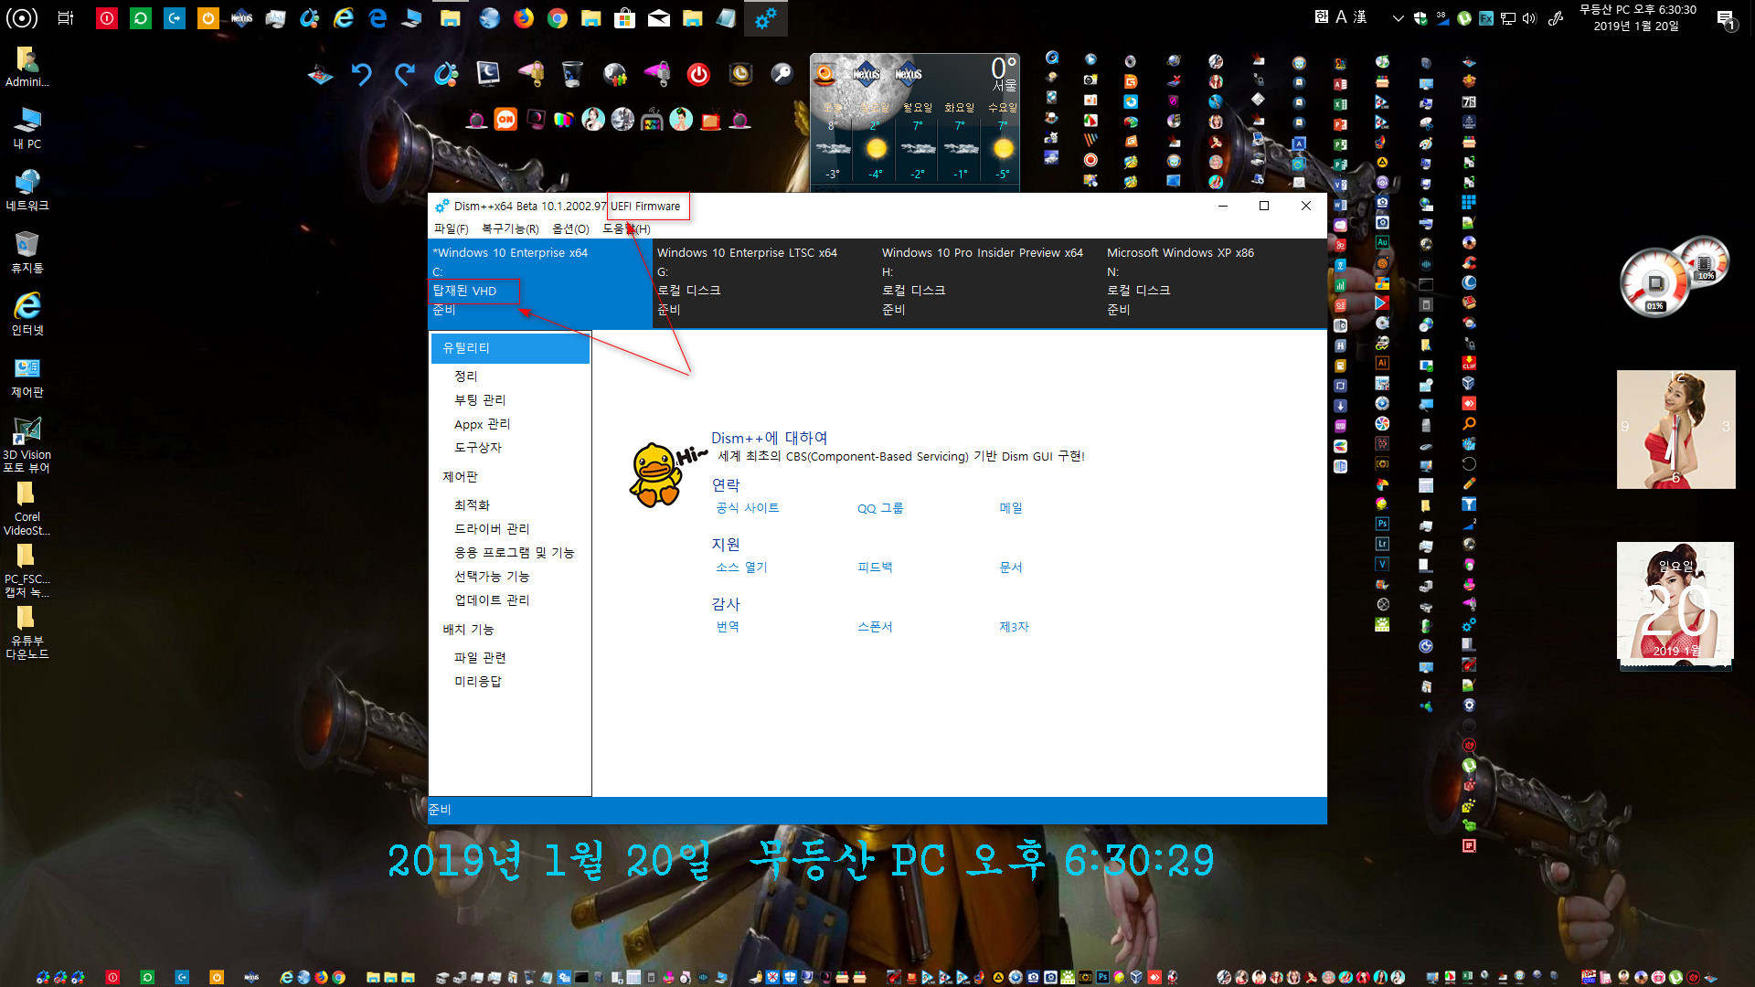Click the 소스 열기 link

coord(741,568)
